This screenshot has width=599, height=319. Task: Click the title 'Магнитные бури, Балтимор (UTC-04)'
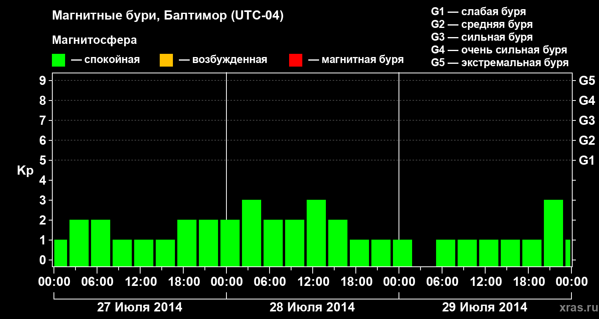168,16
